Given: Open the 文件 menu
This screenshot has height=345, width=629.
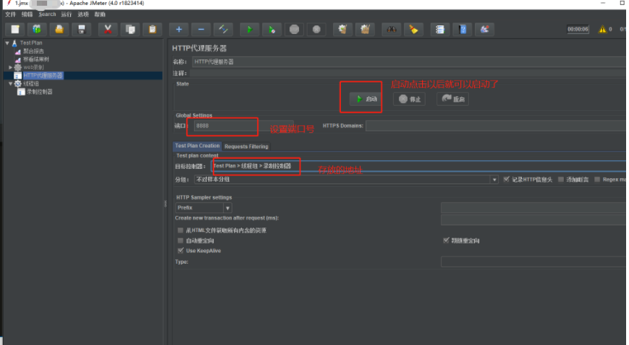Looking at the screenshot, I should [10, 14].
